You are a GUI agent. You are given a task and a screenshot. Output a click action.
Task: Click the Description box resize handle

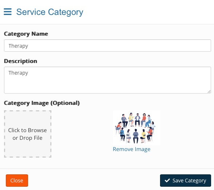point(209,92)
